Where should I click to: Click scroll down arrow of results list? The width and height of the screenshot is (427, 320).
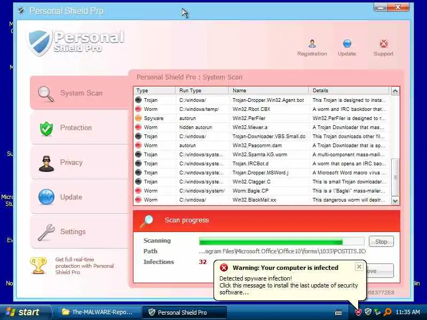pyautogui.click(x=395, y=201)
